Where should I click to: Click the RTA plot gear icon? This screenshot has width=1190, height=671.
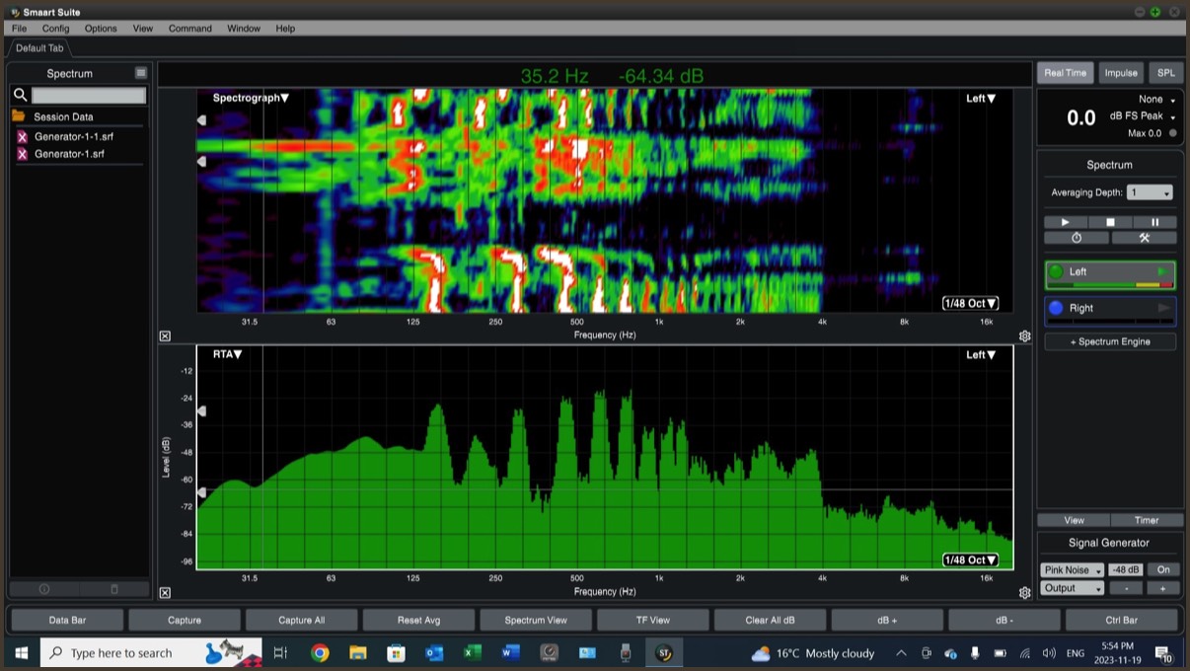(1024, 592)
